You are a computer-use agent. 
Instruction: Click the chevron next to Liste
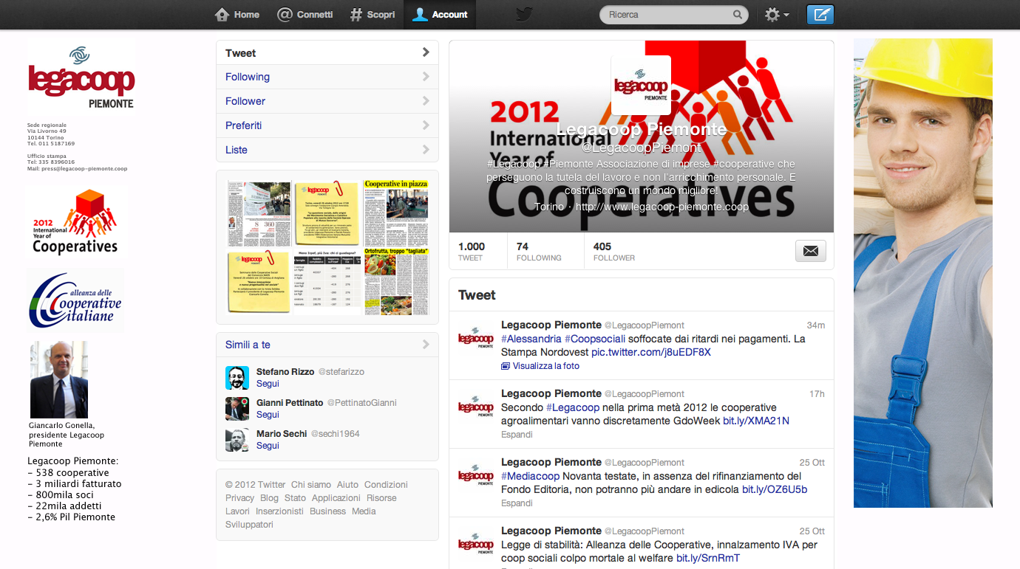pos(426,150)
